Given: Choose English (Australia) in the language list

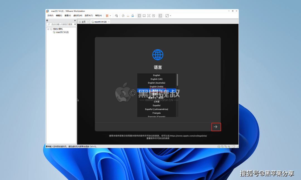Looking at the screenshot, I should point(156,83).
